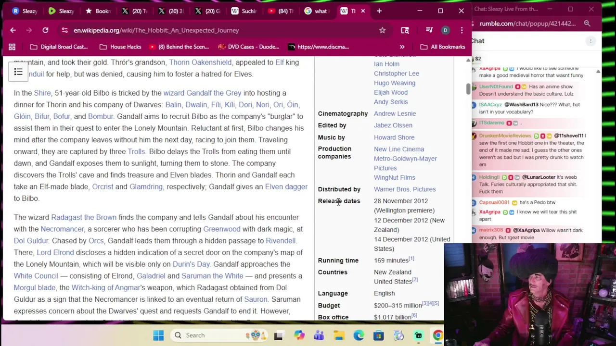The height and width of the screenshot is (346, 616).
Task: Select the DrunkenMovieReviews chat username
Action: pos(505,136)
